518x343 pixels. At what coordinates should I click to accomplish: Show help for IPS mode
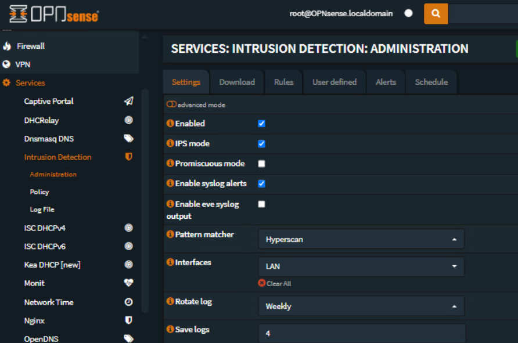point(170,143)
